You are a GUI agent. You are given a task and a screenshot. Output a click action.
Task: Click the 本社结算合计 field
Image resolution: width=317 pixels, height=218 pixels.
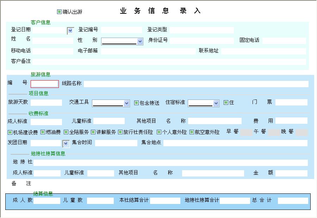pos(165,201)
